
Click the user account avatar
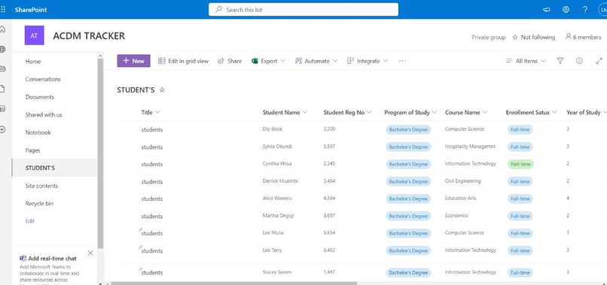pos(602,10)
